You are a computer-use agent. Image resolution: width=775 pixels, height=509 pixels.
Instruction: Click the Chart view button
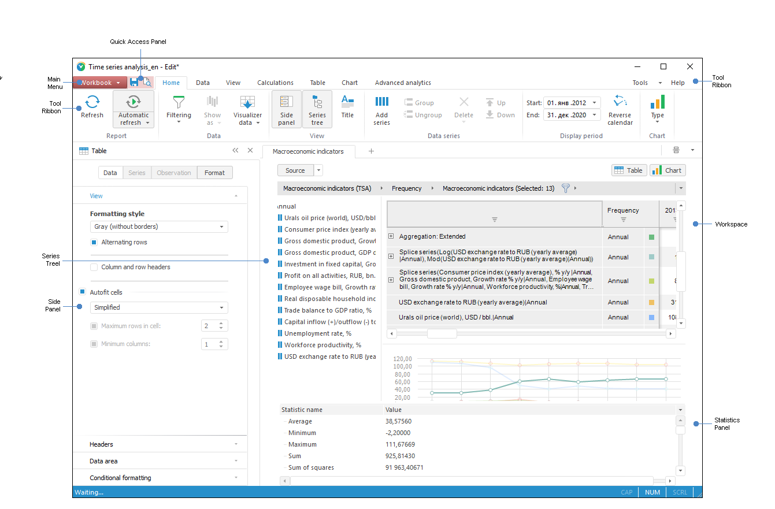pyautogui.click(x=668, y=170)
